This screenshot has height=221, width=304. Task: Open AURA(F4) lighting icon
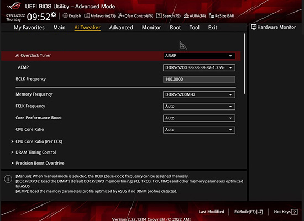[186, 15]
